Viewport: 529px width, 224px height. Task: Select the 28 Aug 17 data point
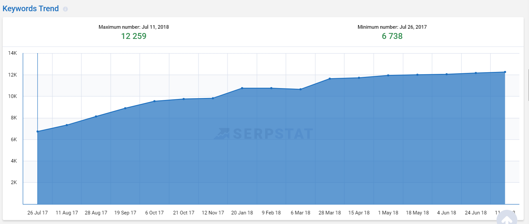point(96,116)
